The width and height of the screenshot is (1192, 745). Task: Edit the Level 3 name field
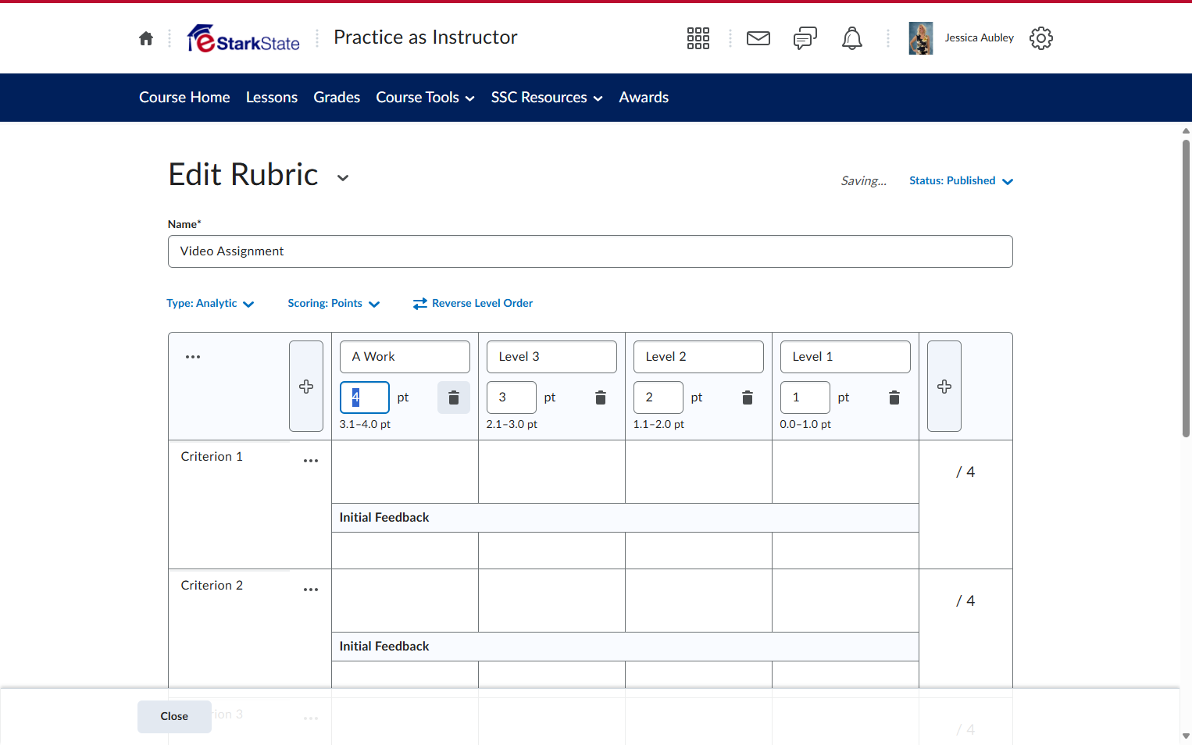tap(551, 357)
